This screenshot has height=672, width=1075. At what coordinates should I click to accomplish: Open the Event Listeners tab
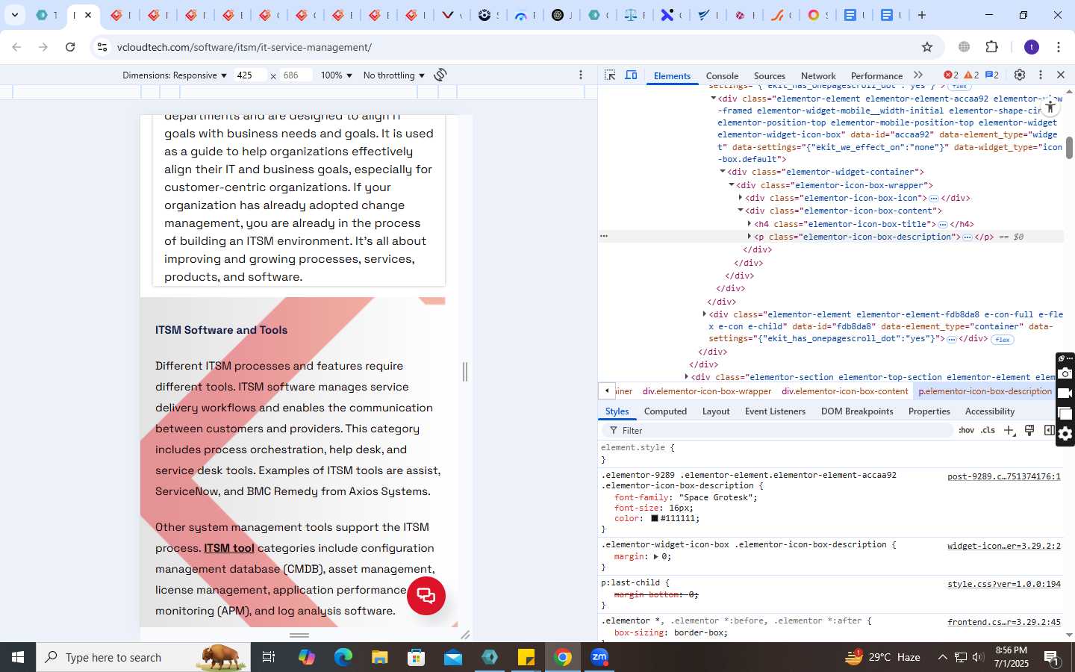(x=775, y=411)
